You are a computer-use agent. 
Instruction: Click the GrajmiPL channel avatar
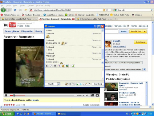108,44
